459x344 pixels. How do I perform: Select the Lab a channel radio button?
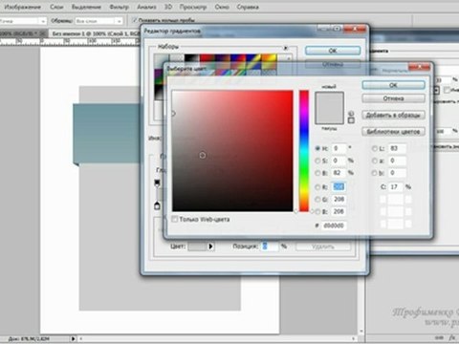[x=375, y=161]
